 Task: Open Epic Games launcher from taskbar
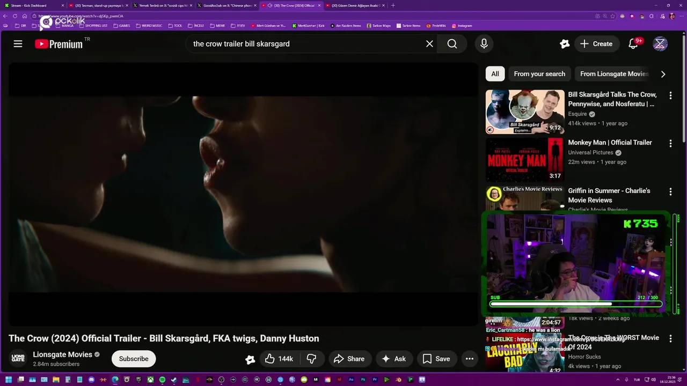138,380
